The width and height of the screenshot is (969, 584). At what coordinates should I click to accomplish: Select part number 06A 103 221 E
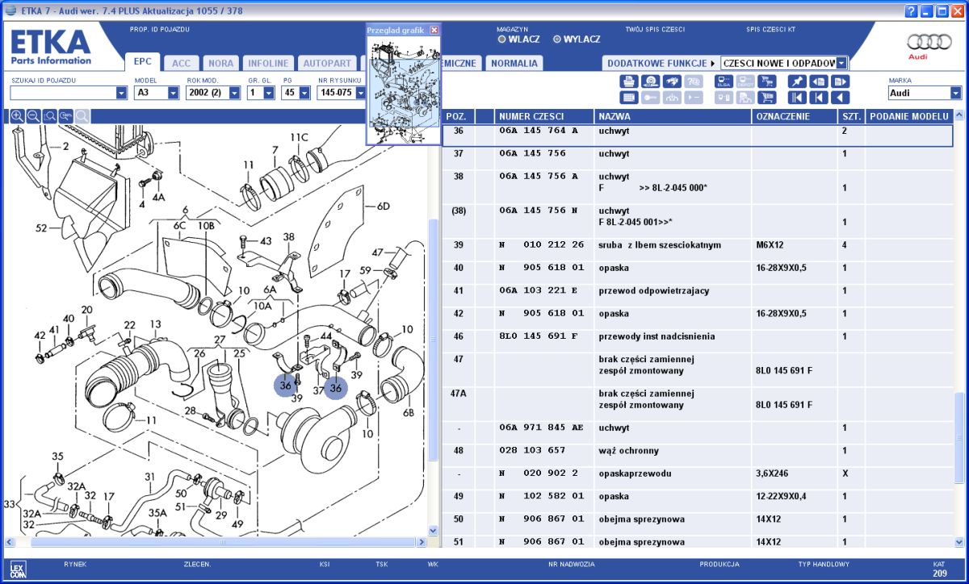pyautogui.click(x=539, y=290)
